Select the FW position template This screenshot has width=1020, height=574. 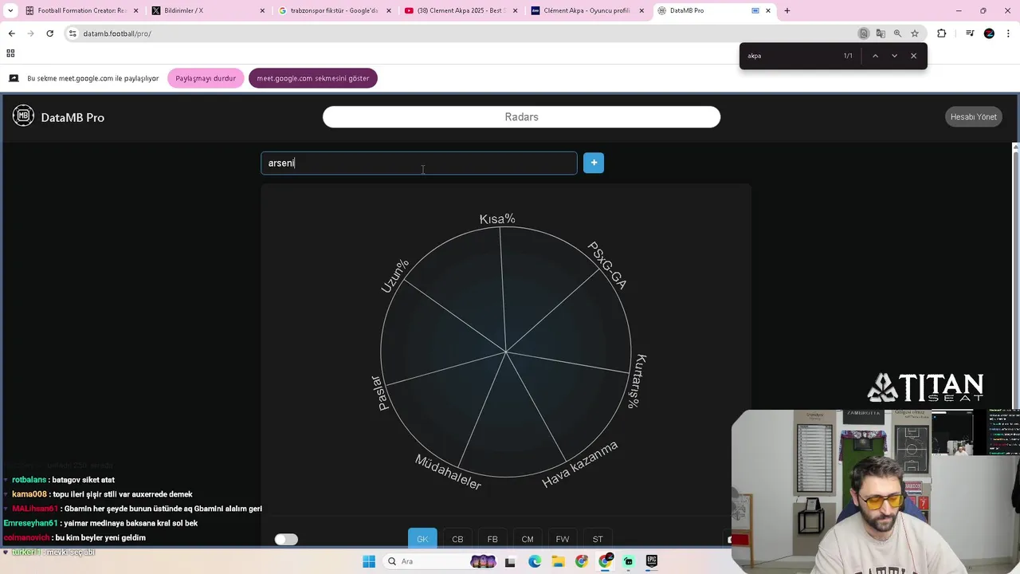(x=563, y=539)
